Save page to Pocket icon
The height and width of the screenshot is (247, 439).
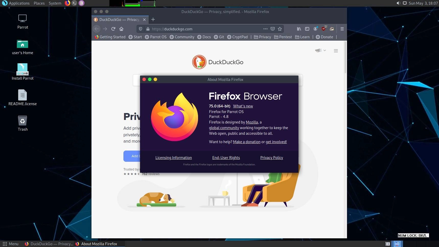coord(273,29)
